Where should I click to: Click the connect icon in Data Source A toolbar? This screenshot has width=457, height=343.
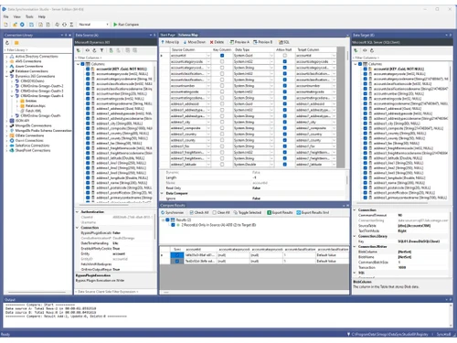coord(79,50)
